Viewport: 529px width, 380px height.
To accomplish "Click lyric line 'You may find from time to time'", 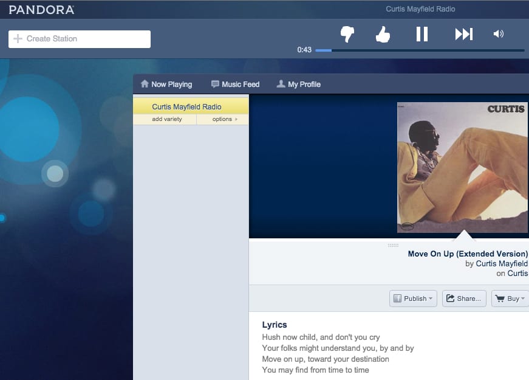I will (x=315, y=370).
